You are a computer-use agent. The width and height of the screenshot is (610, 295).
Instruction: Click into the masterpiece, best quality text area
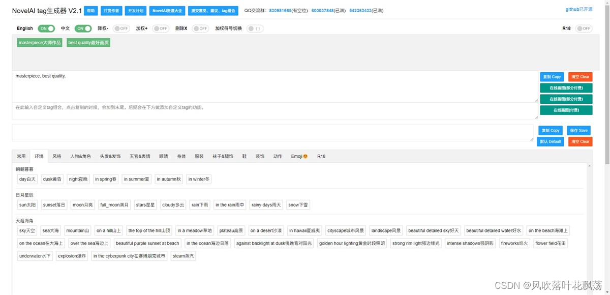click(x=275, y=86)
